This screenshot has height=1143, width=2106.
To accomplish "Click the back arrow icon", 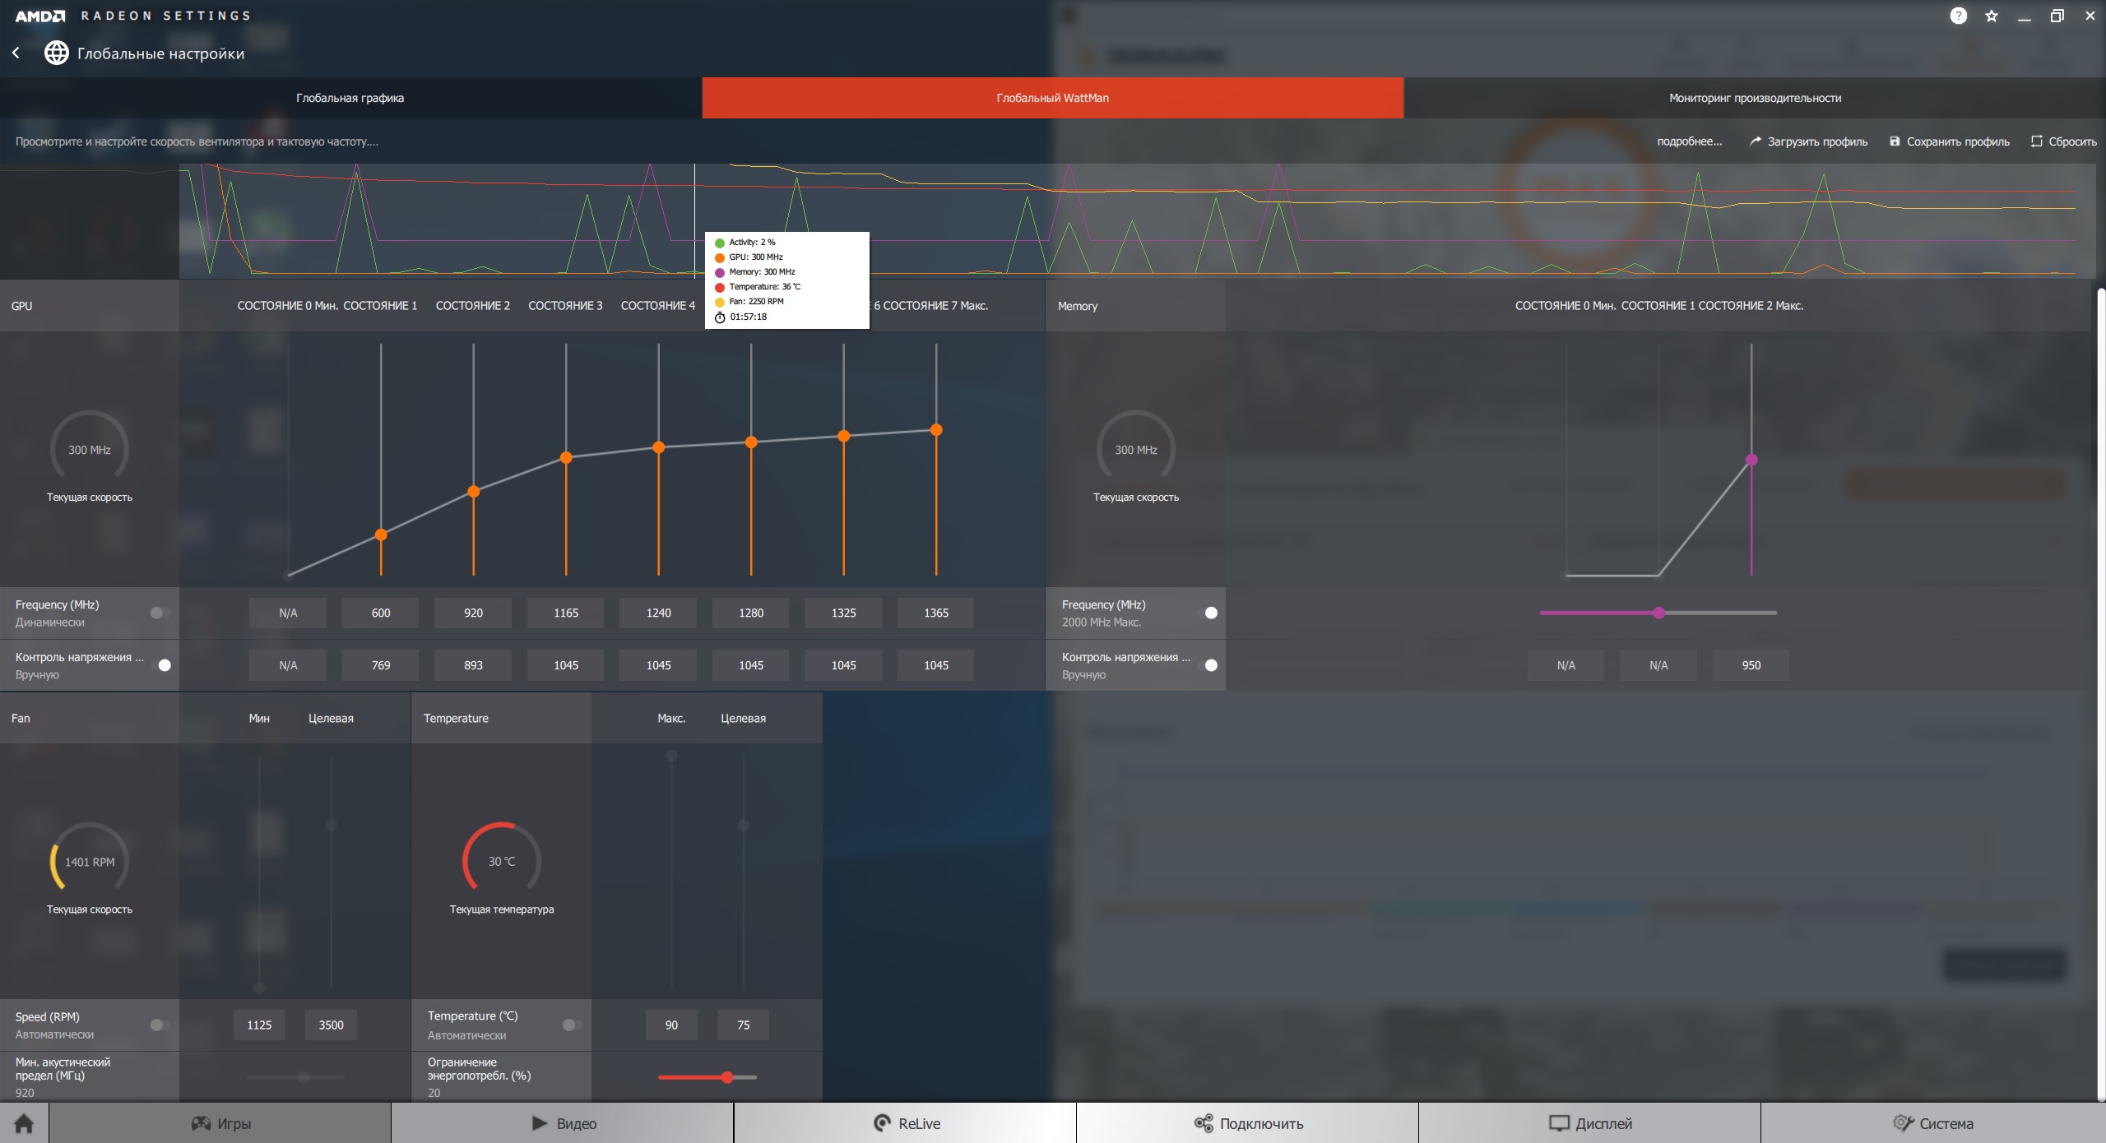I will click(16, 53).
